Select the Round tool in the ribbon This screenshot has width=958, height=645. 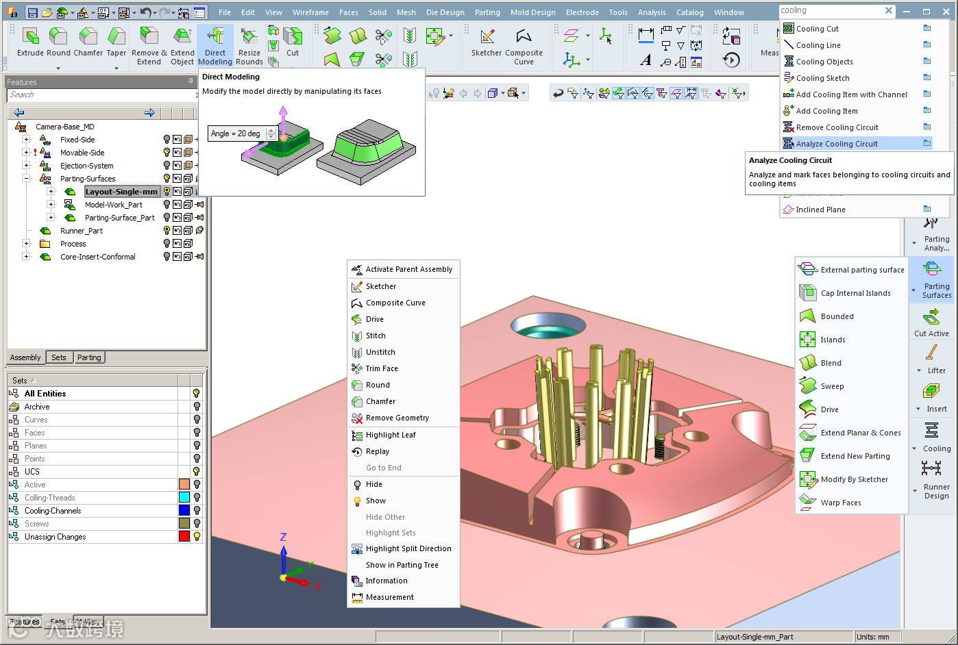(x=58, y=42)
